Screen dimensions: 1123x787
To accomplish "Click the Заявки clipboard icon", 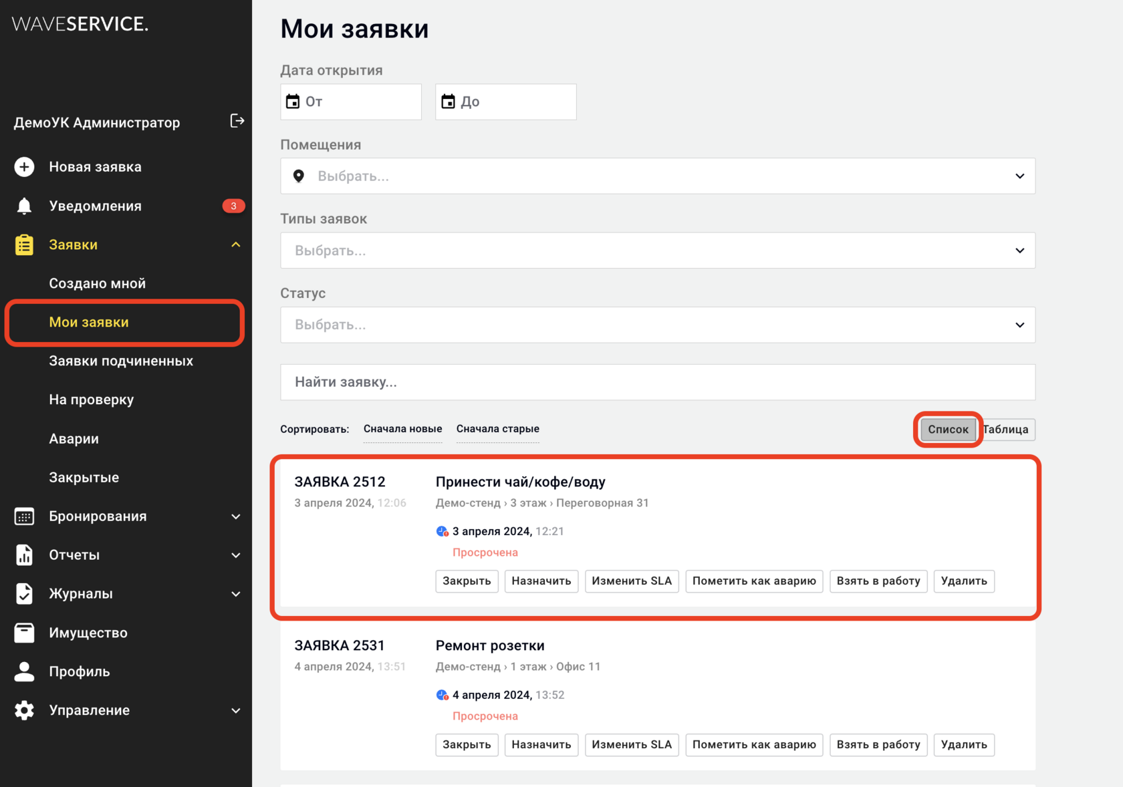I will [24, 245].
